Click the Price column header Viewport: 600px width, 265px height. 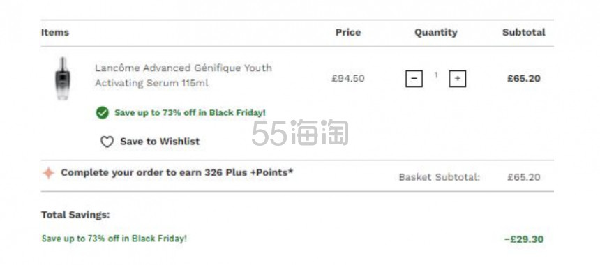click(x=348, y=33)
